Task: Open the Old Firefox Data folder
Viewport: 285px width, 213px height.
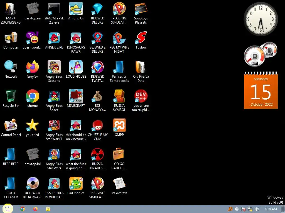Action: pos(141,67)
